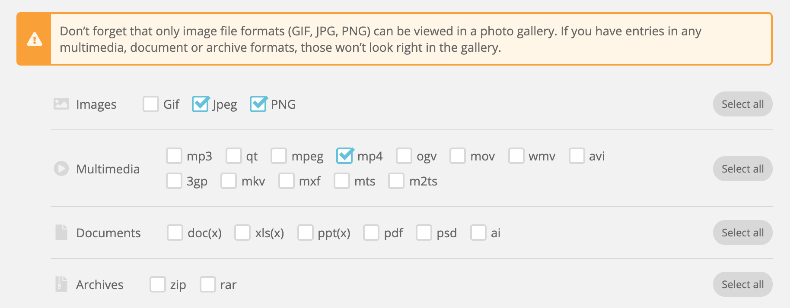Tick the pdf checkbox
This screenshot has height=308, width=790.
[x=371, y=233]
